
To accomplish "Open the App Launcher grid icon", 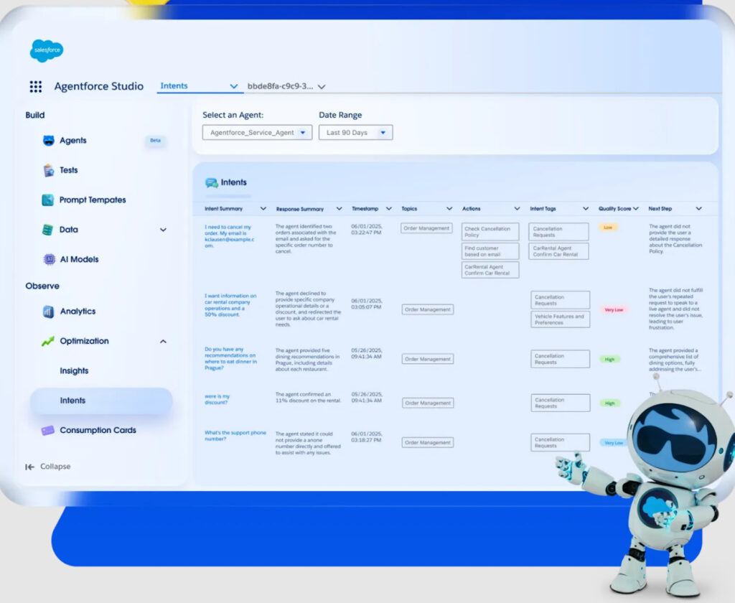I will [36, 86].
